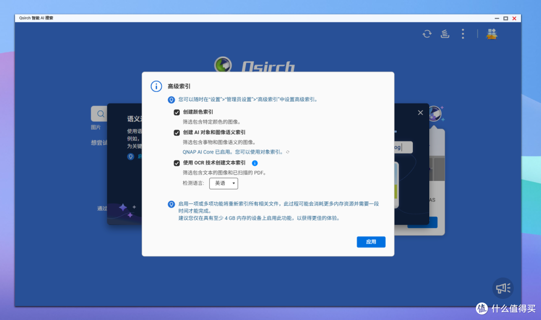Click the 4 GB memory recommendation text
This screenshot has width=541, height=320.
[259, 218]
